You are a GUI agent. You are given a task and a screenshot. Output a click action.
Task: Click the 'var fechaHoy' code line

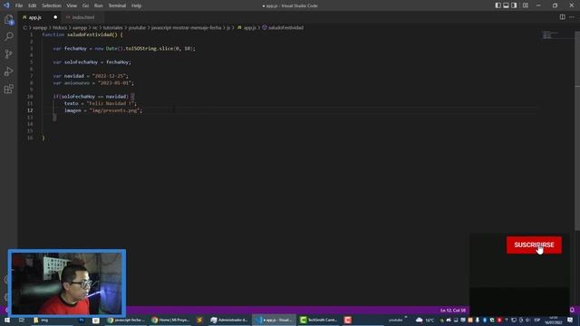point(124,48)
